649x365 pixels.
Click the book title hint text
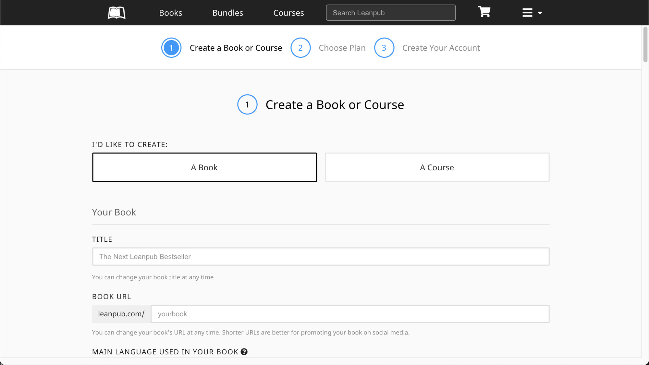pyautogui.click(x=153, y=277)
